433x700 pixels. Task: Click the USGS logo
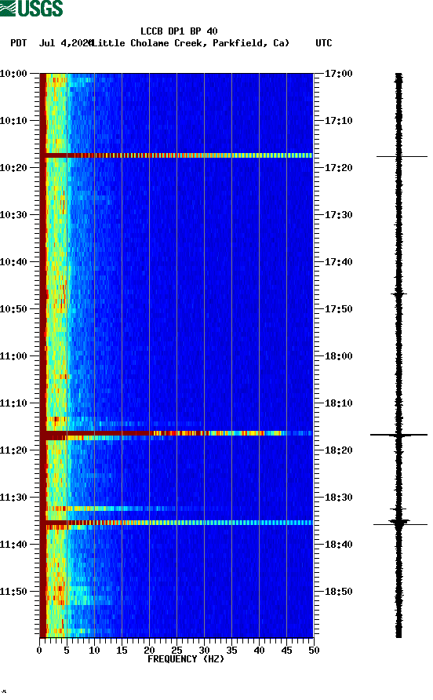[31, 8]
